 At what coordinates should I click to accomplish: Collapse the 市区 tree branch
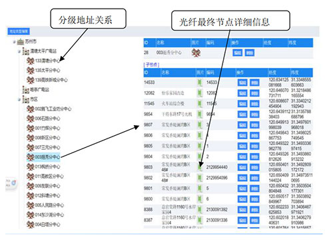click(19, 100)
